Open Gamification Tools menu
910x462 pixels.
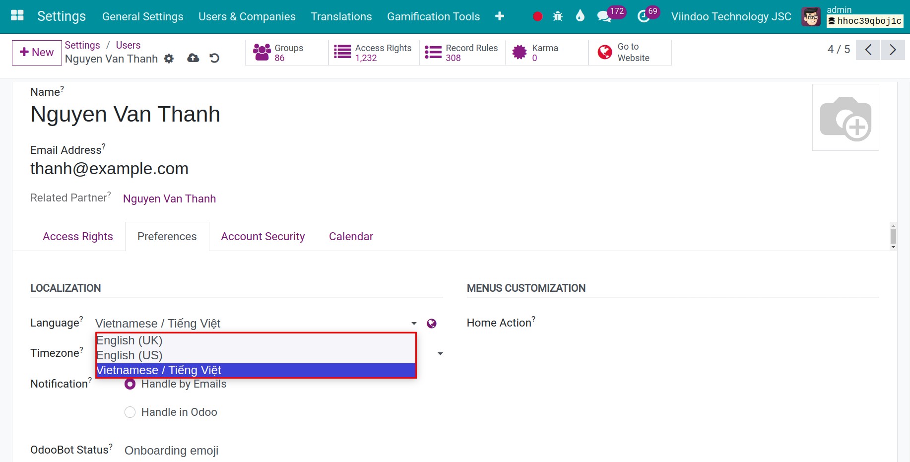[434, 16]
